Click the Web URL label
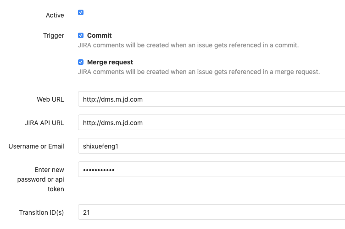Image resolution: width=345 pixels, height=229 pixels. point(50,99)
